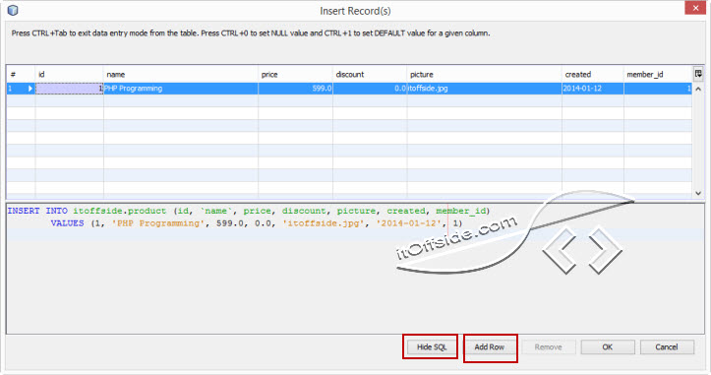The image size is (711, 375).
Task: Select the cell 'PHP Programming'
Action: point(181,88)
